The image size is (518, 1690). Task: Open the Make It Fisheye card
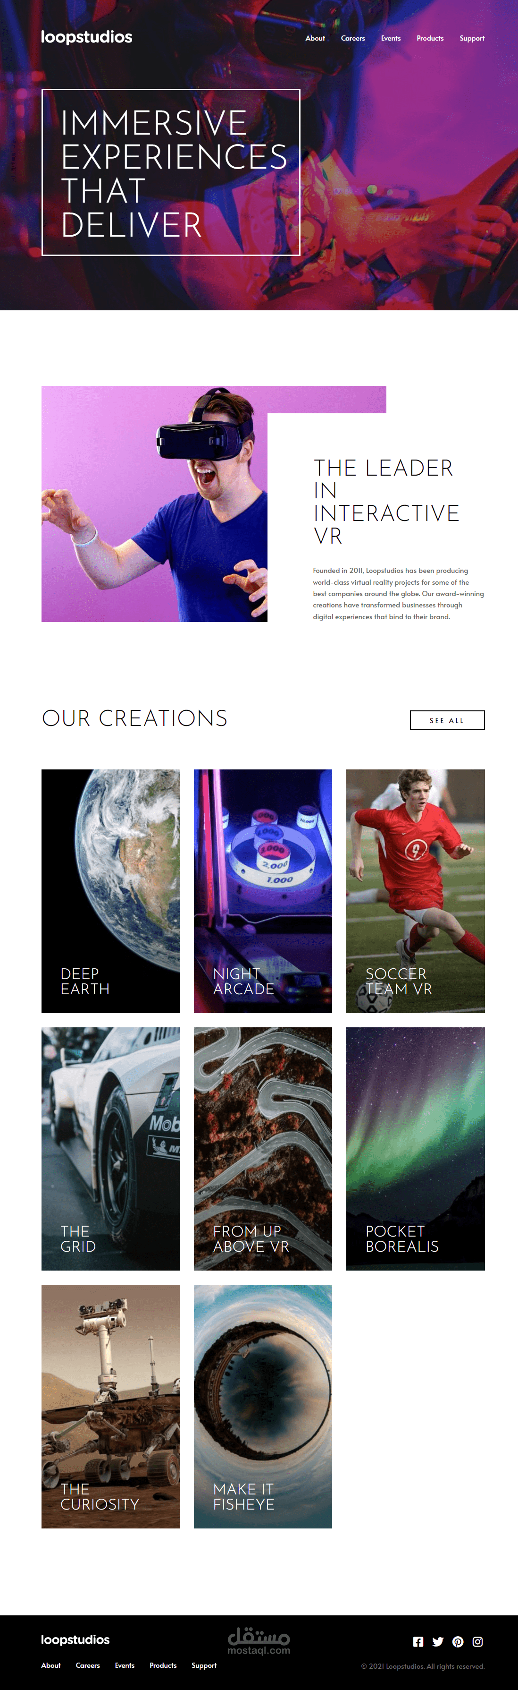pos(263,1406)
